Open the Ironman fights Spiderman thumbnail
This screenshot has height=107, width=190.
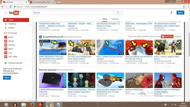pyautogui.click(x=168, y=80)
